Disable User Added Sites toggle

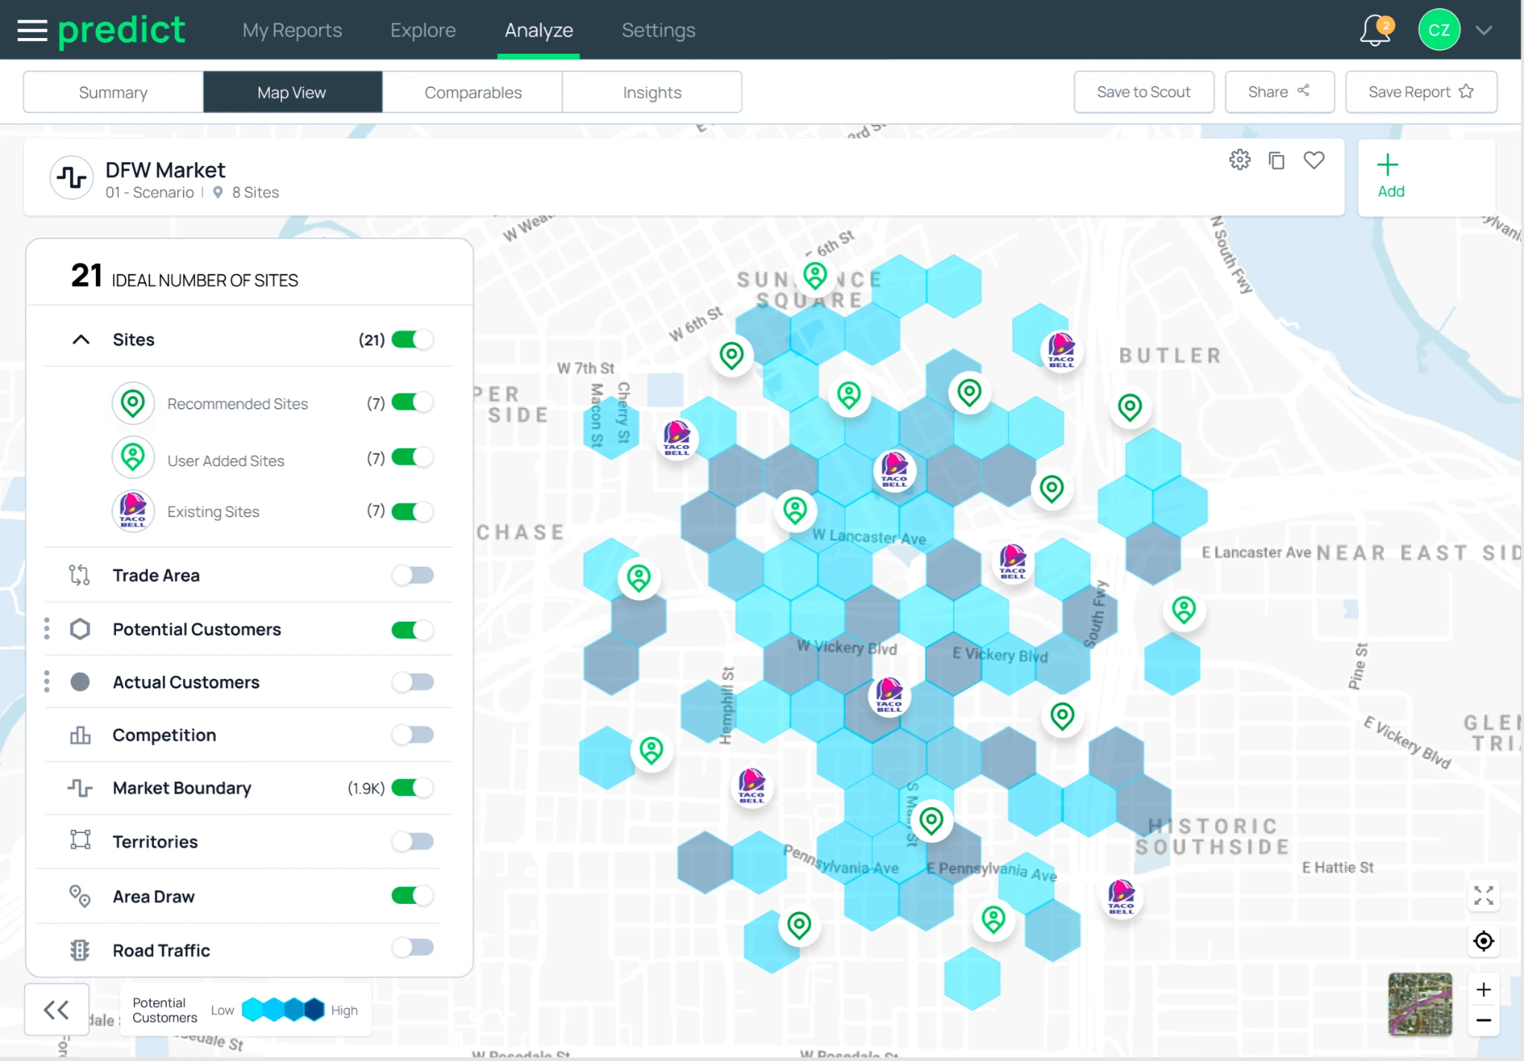coord(412,457)
